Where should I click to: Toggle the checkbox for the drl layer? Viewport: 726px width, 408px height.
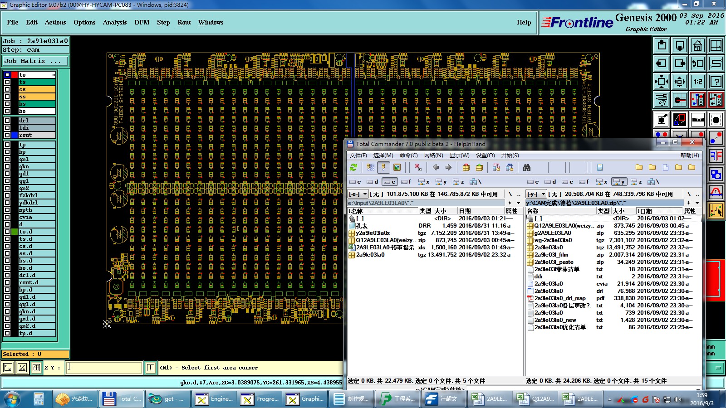7,121
